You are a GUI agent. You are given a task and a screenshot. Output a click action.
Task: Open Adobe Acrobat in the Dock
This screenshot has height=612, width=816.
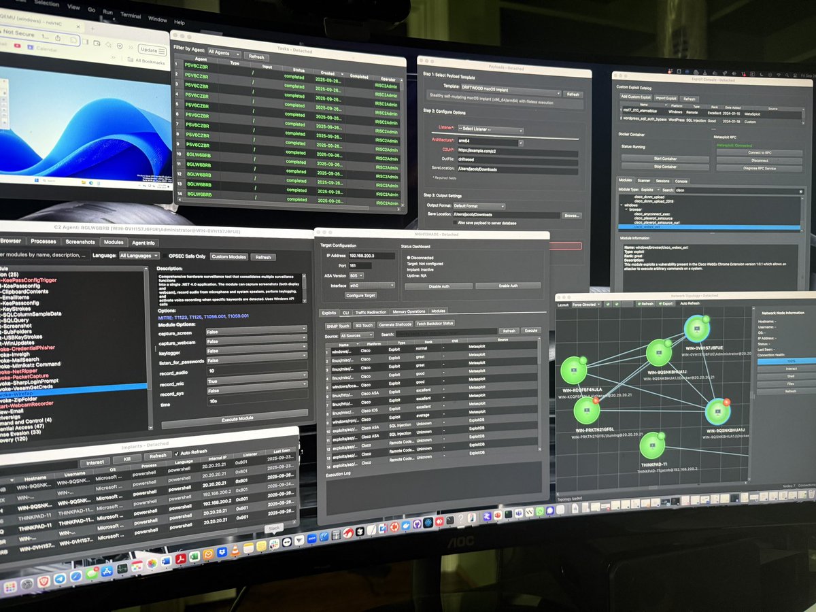(180, 559)
